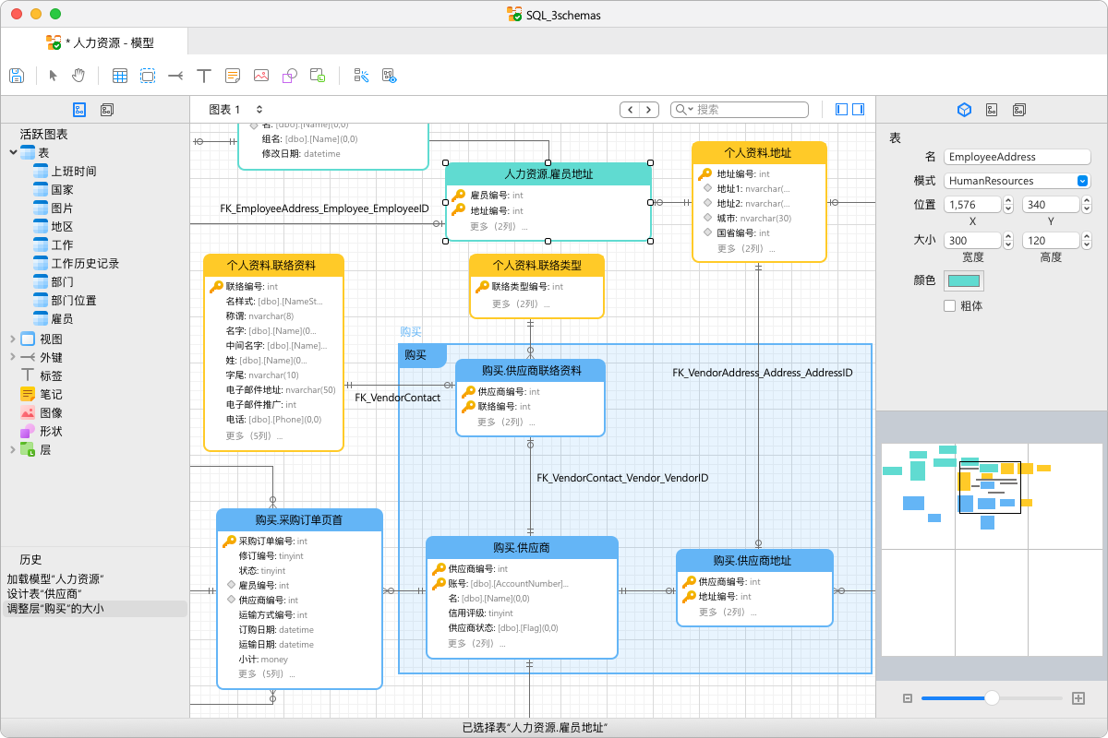Select the shape tool in toolbar
This screenshot has width=1108, height=738.
[x=289, y=76]
